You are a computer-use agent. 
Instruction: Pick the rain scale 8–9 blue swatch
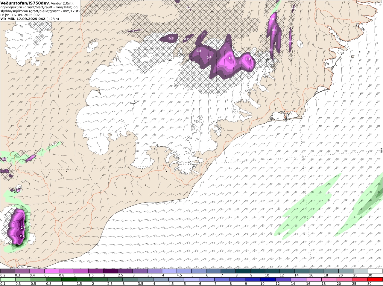tap(237, 279)
